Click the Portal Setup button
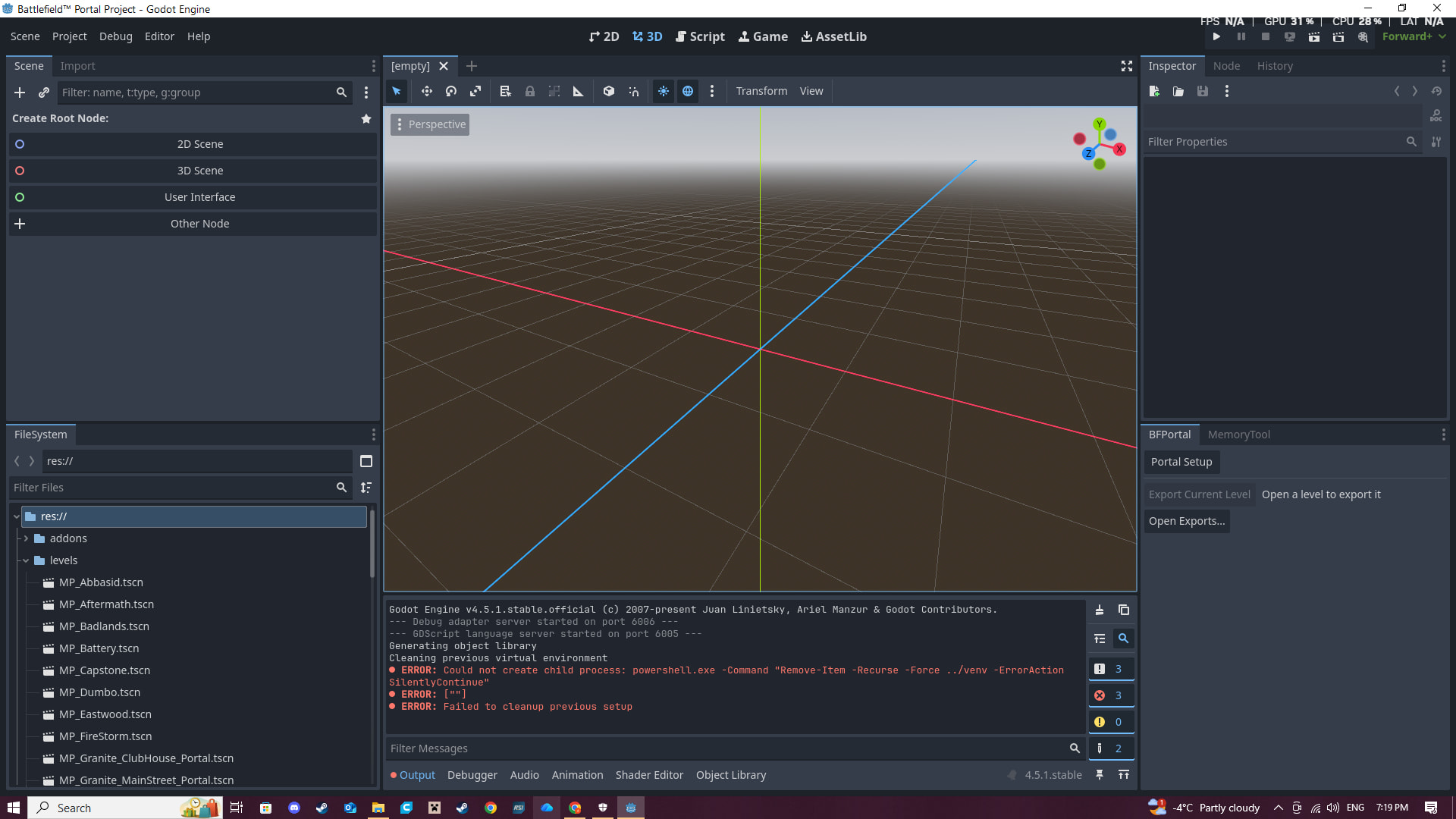 1181,462
